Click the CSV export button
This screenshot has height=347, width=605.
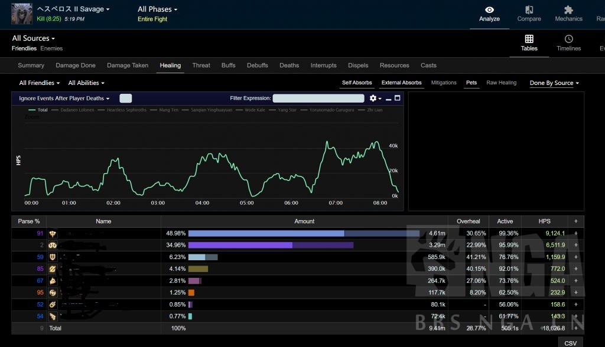tap(570, 343)
